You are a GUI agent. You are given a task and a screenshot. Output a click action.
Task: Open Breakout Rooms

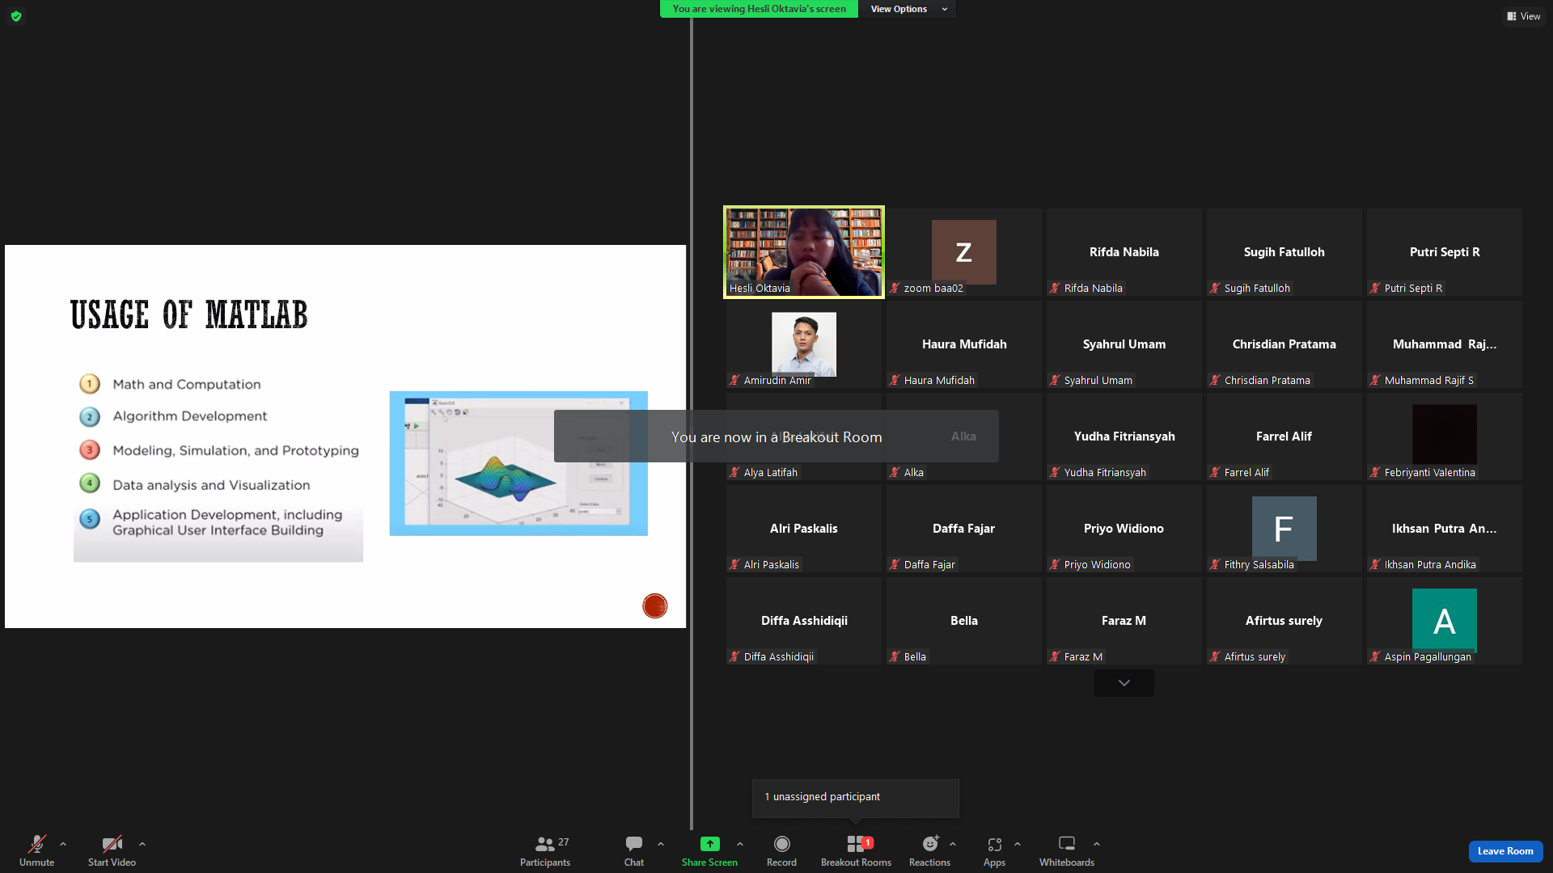[x=856, y=850]
